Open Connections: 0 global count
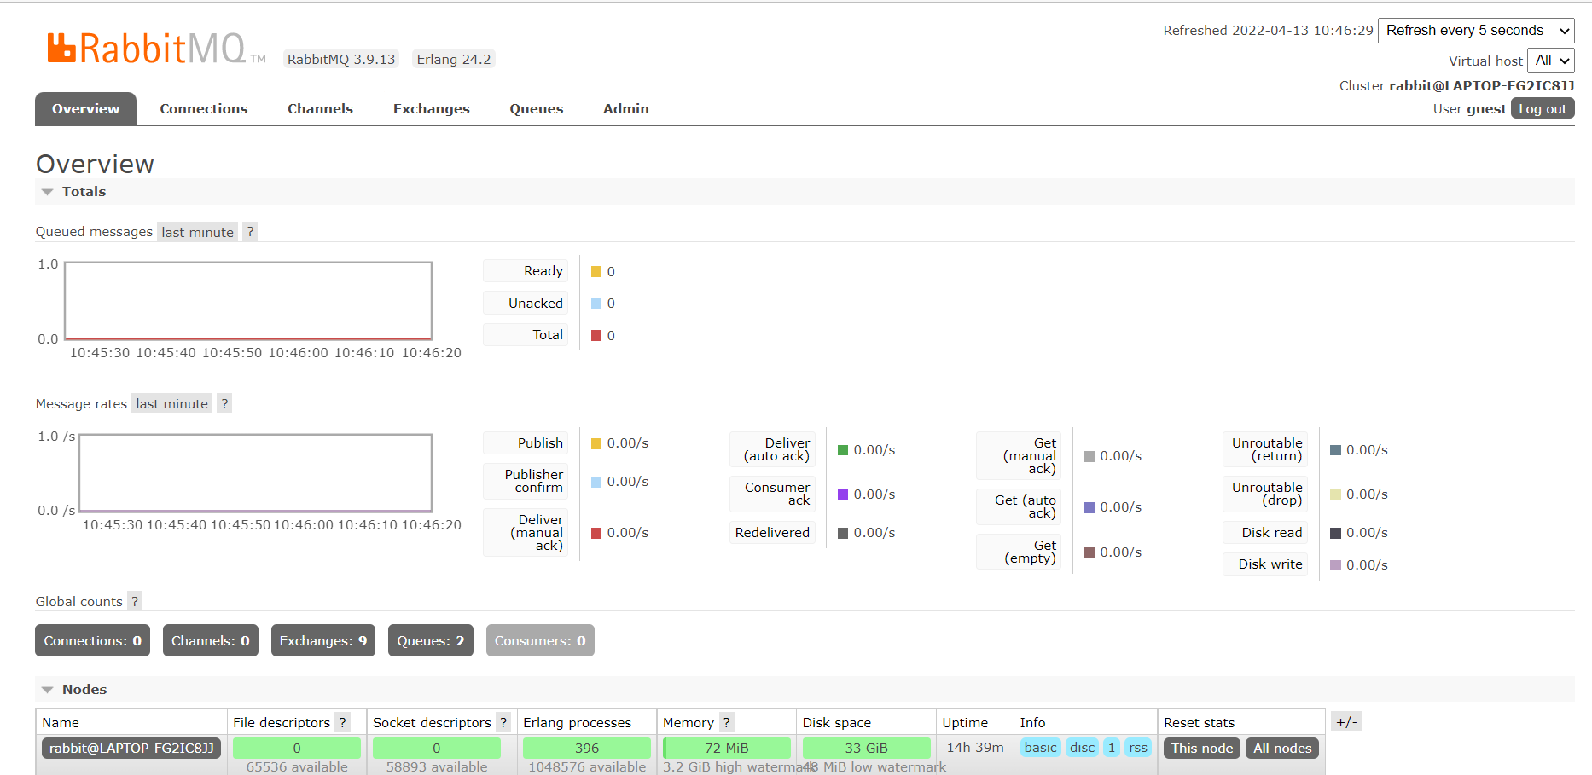The width and height of the screenshot is (1592, 775). [92, 640]
